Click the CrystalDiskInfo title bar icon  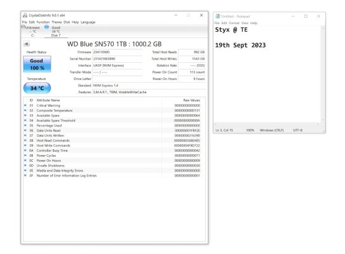pos(25,15)
